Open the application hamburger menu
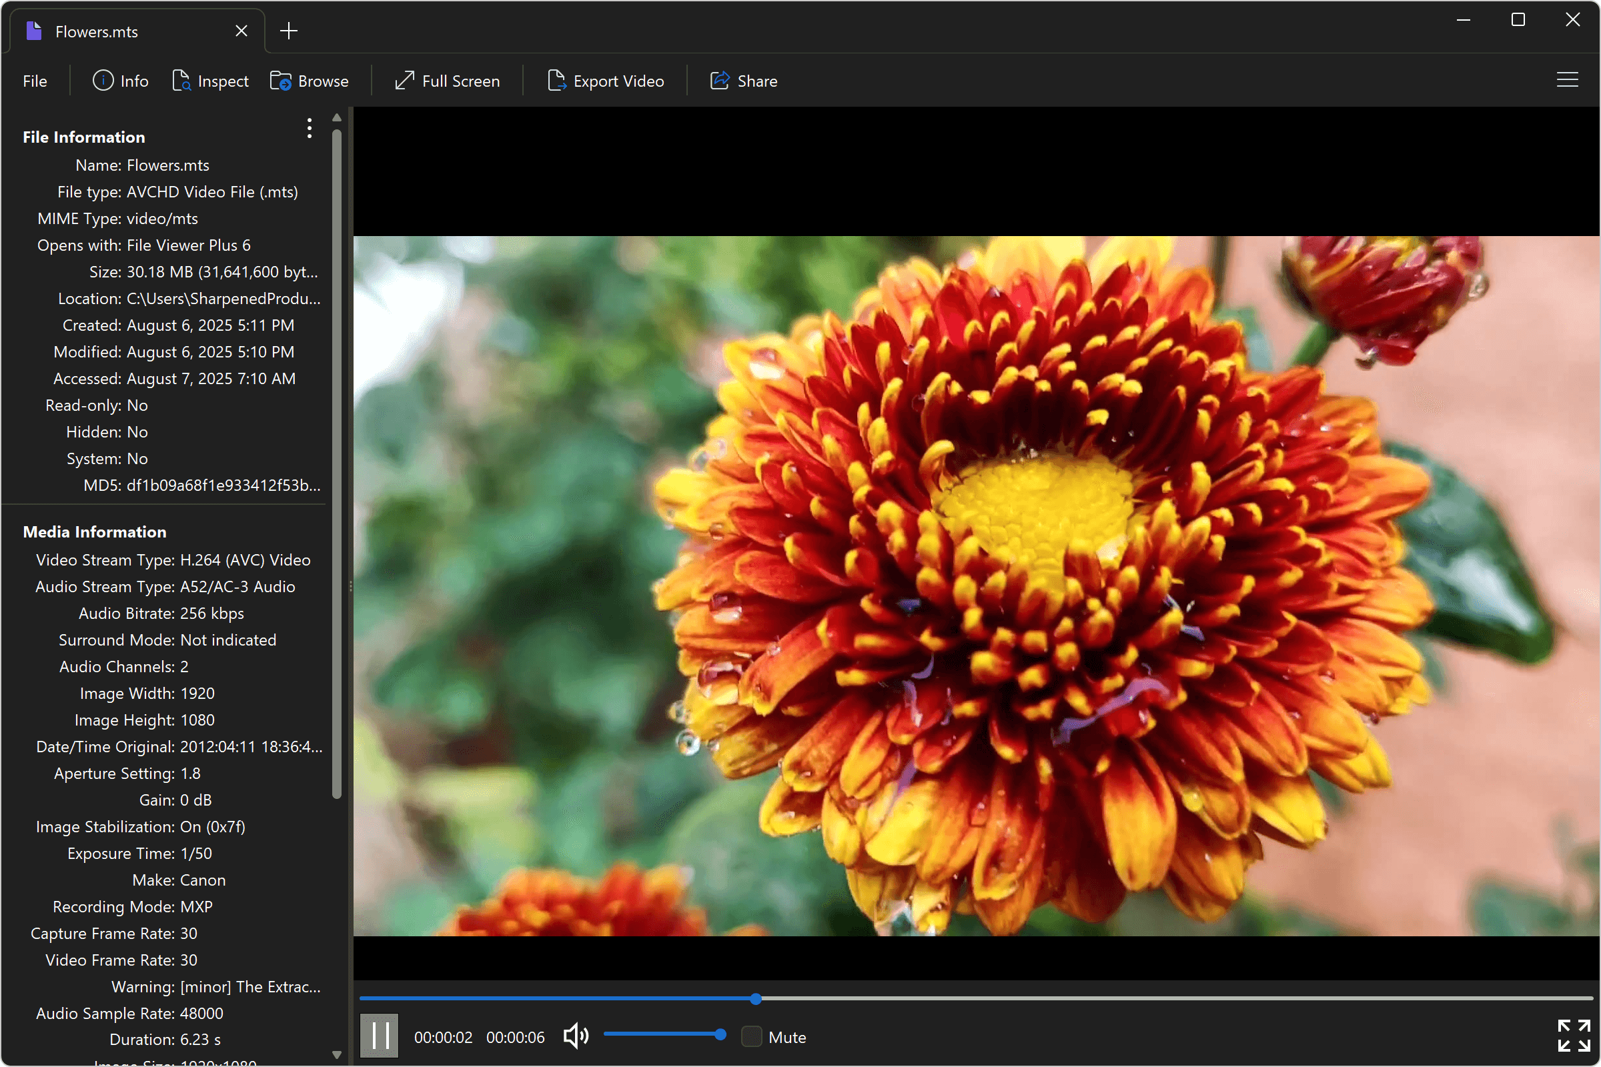Viewport: 1601px width, 1067px height. 1567,79
